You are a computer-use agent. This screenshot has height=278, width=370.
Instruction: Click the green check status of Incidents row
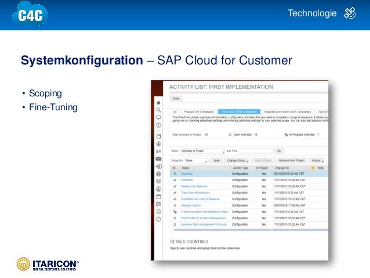175,180
